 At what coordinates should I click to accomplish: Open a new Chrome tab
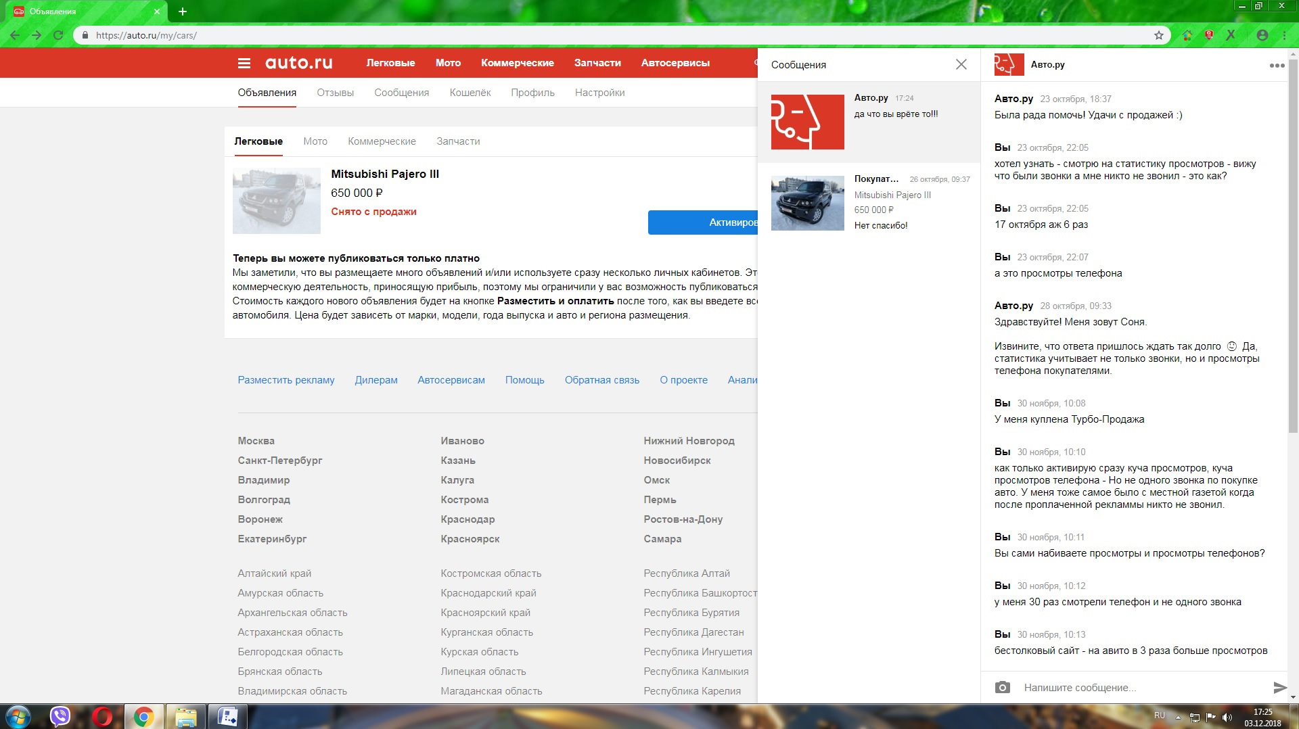tap(183, 11)
